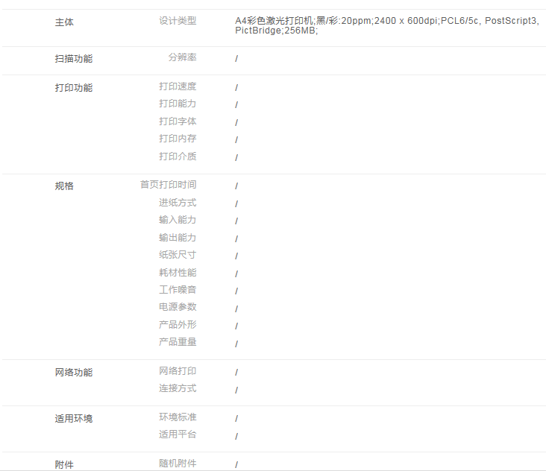The image size is (546, 471).
Task: Select the 分辨率 spec label
Action: pos(182,57)
